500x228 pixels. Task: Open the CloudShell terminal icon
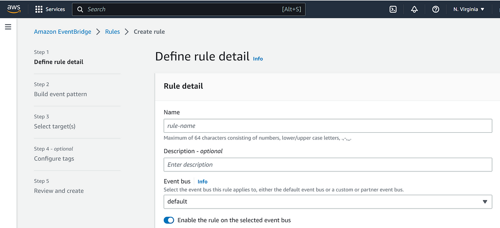click(393, 9)
